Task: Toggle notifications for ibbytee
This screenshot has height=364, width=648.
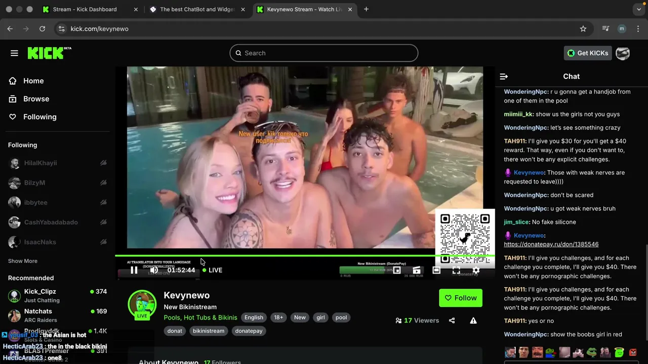Action: (103, 202)
